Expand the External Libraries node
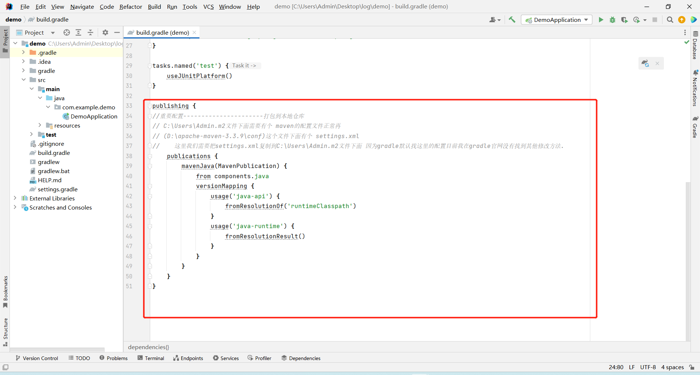 pos(15,198)
